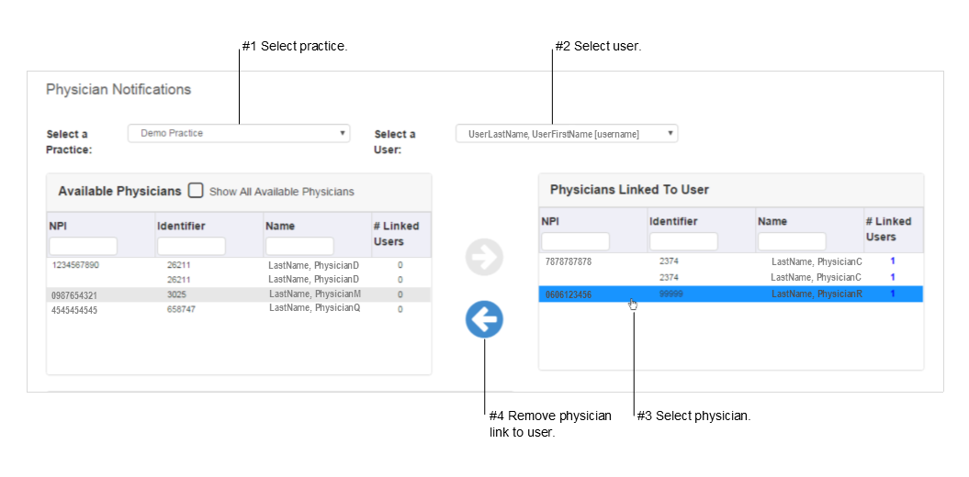Click the # Linked Users header in linked table

click(889, 229)
